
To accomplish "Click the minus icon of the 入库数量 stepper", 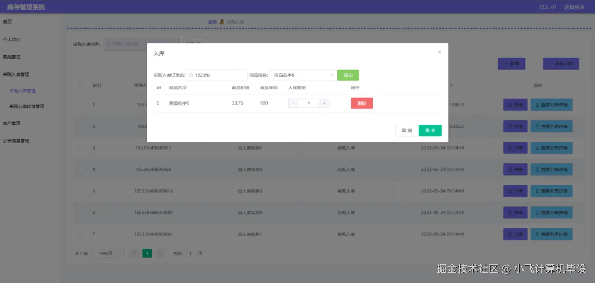I will 293,103.
